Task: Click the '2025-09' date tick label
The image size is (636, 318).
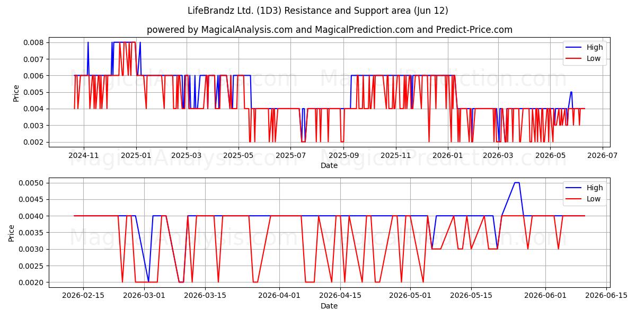Action: pyautogui.click(x=343, y=155)
